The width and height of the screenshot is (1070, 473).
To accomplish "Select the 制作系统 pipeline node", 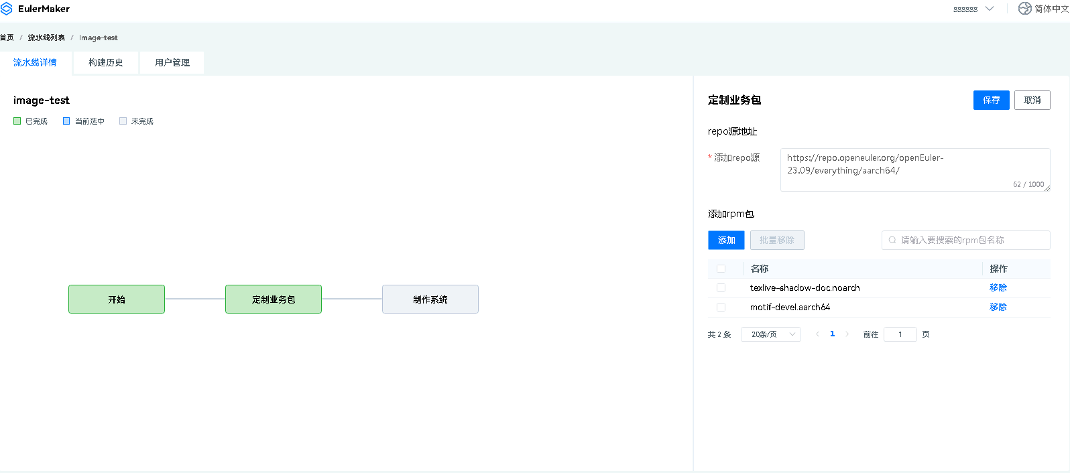I will click(430, 299).
